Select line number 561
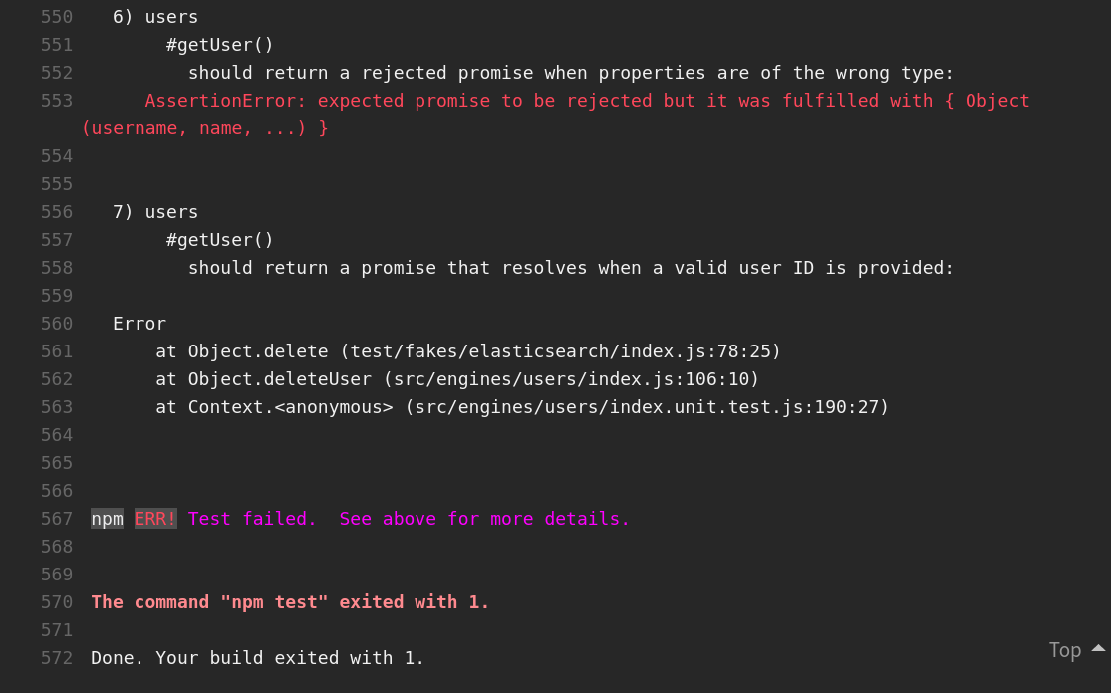 57,351
